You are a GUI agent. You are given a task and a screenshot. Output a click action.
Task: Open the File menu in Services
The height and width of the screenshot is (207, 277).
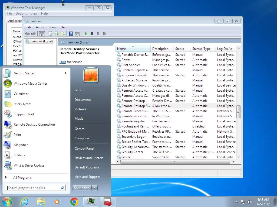pos(29,27)
